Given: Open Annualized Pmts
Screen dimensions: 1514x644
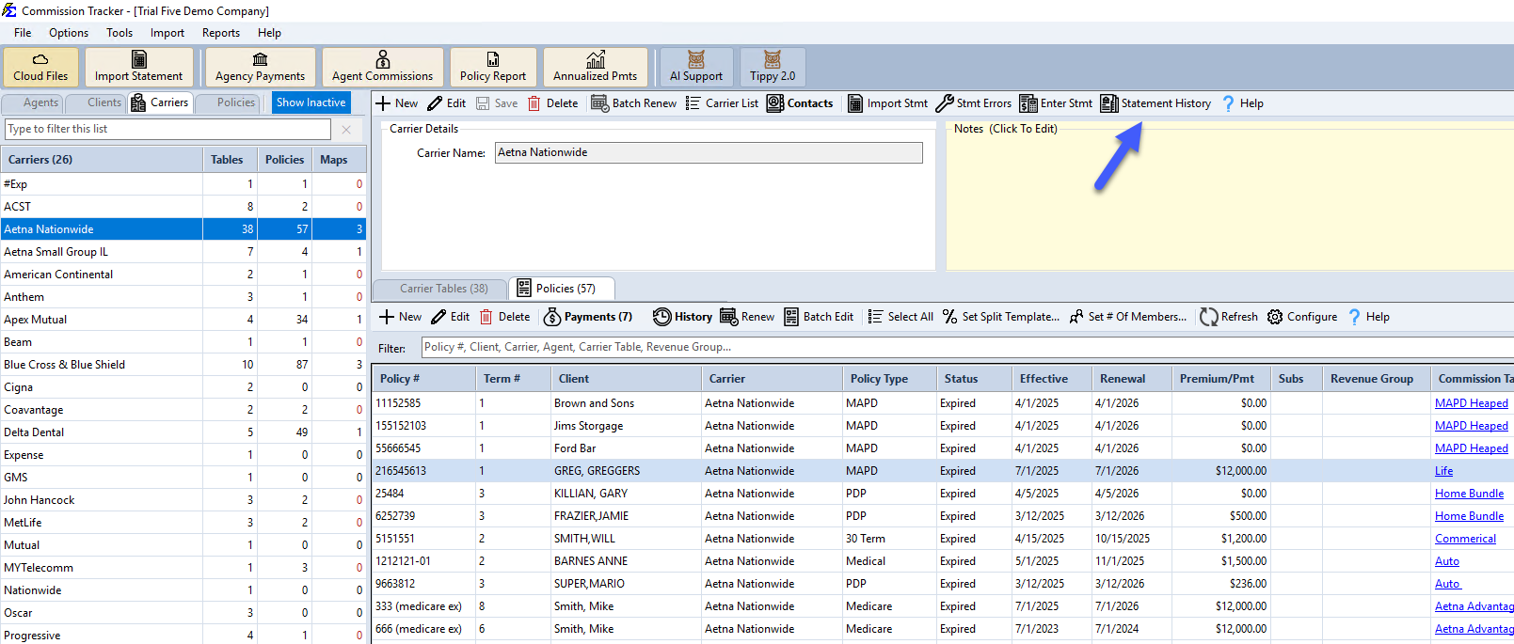Looking at the screenshot, I should click(x=595, y=67).
